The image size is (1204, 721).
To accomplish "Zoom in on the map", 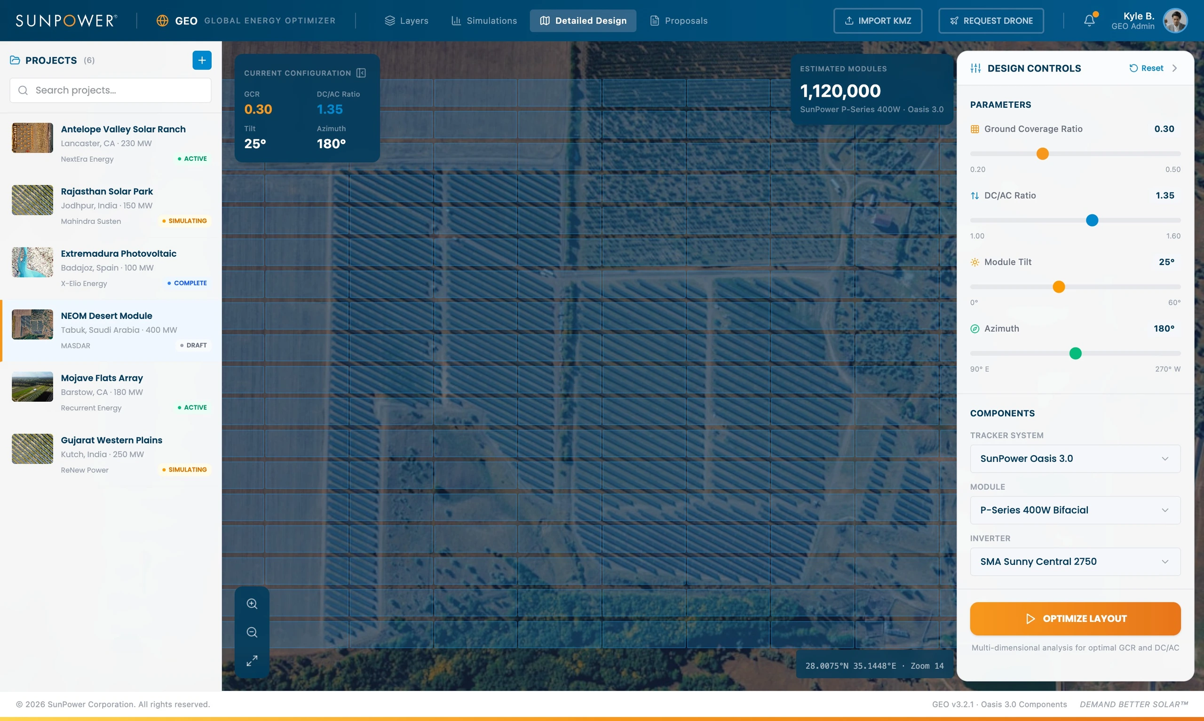I will tap(252, 603).
